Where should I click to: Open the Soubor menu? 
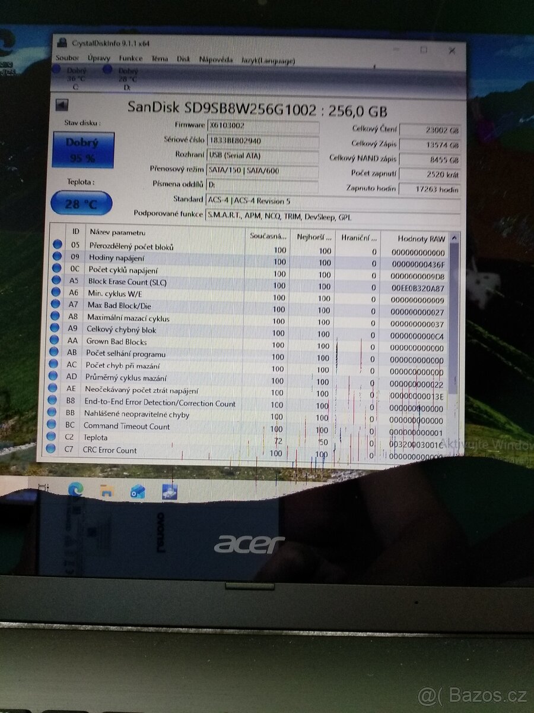(67, 58)
